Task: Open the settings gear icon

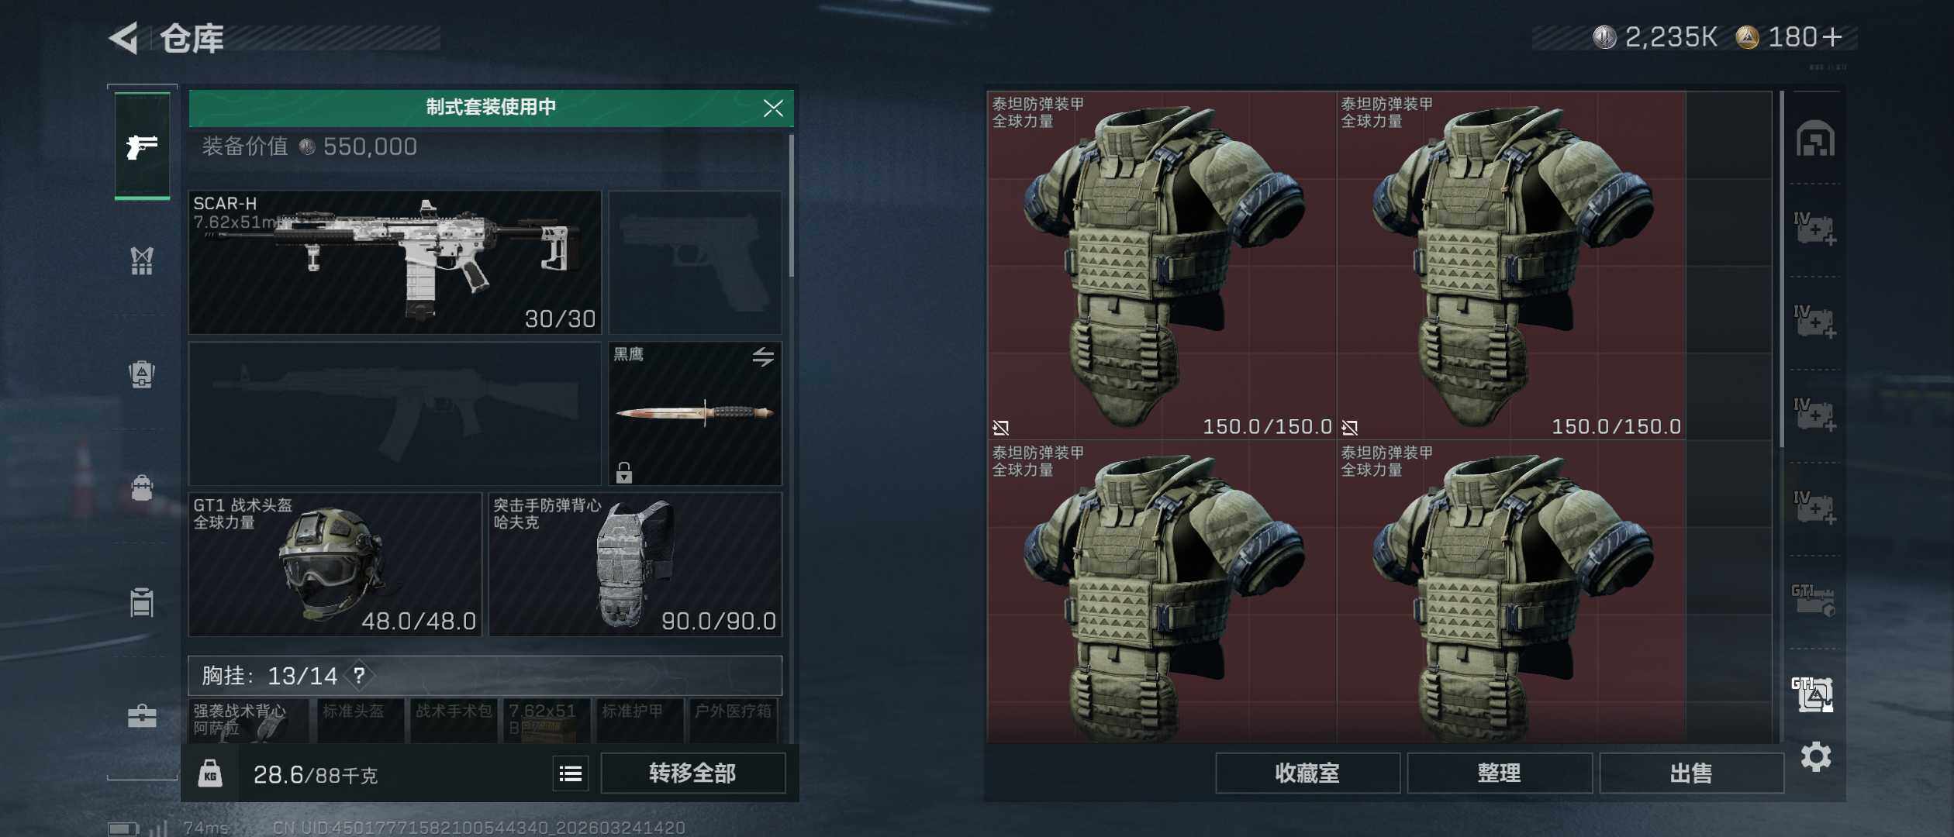Action: tap(1816, 756)
